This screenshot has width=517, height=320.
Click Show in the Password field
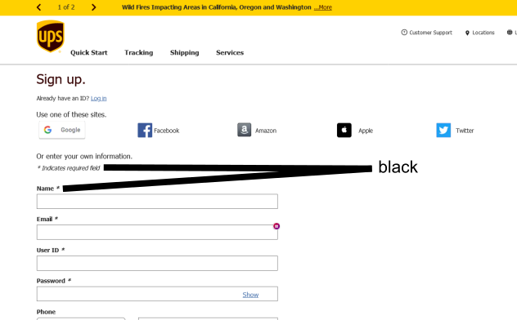250,295
